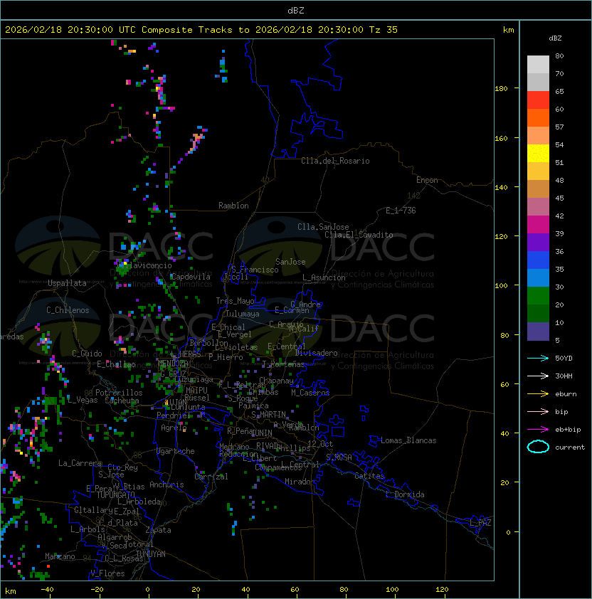The image size is (592, 599).
Task: Click the '160' tick on vertical km axis
Action: tap(501, 138)
